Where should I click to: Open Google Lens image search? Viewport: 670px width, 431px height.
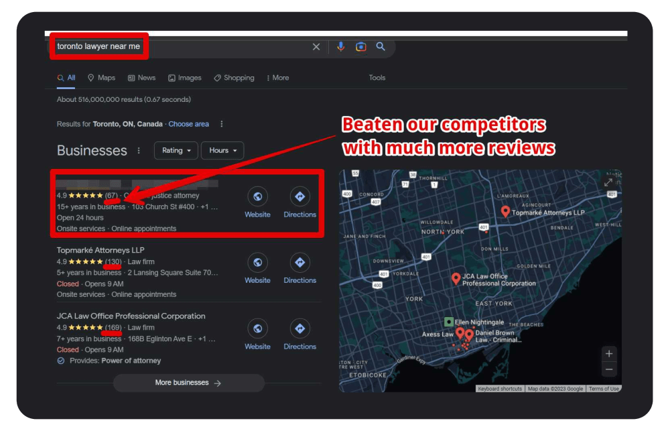[361, 46]
